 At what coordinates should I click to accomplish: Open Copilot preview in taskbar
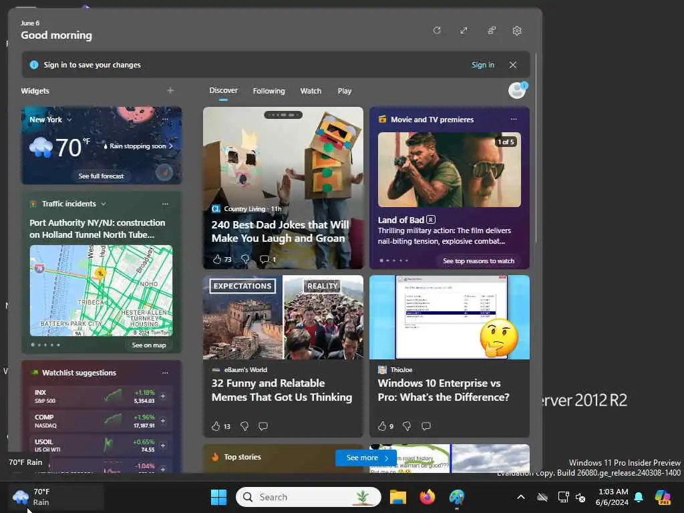point(663,497)
